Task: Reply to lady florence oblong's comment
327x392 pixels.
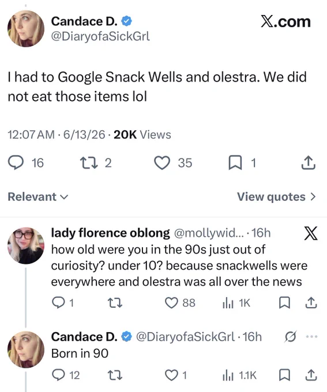Action: tap(59, 303)
